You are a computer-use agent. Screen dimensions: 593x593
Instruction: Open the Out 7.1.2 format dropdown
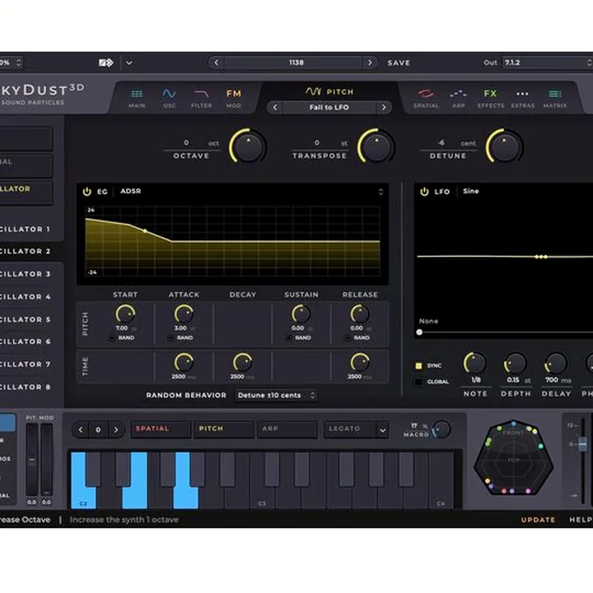[547, 63]
